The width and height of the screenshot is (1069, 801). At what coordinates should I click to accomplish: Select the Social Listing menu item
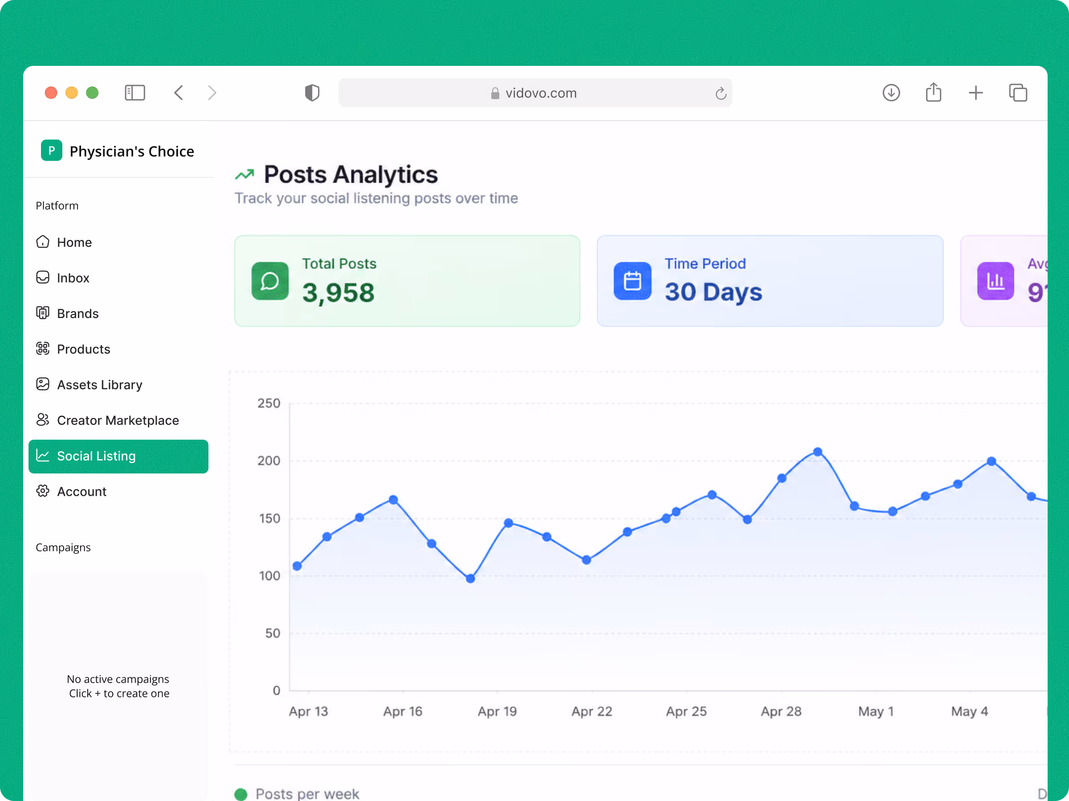[118, 456]
